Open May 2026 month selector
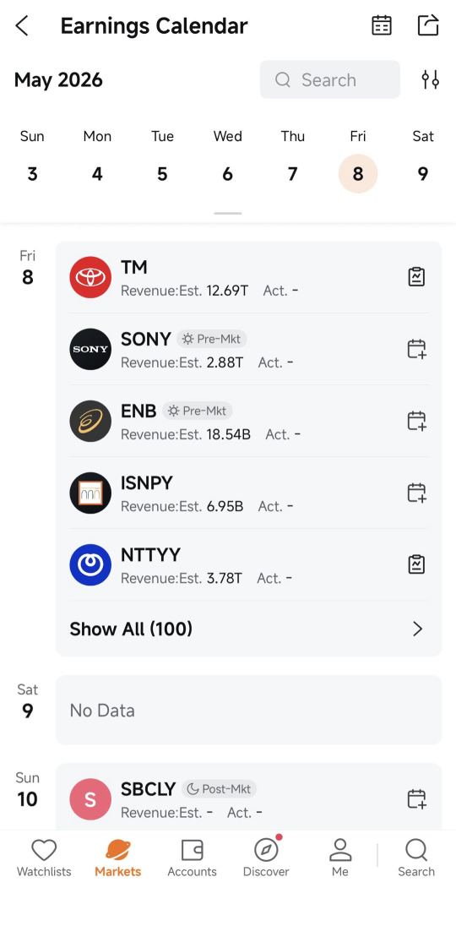Screen dimensions: 456x926 58,79
